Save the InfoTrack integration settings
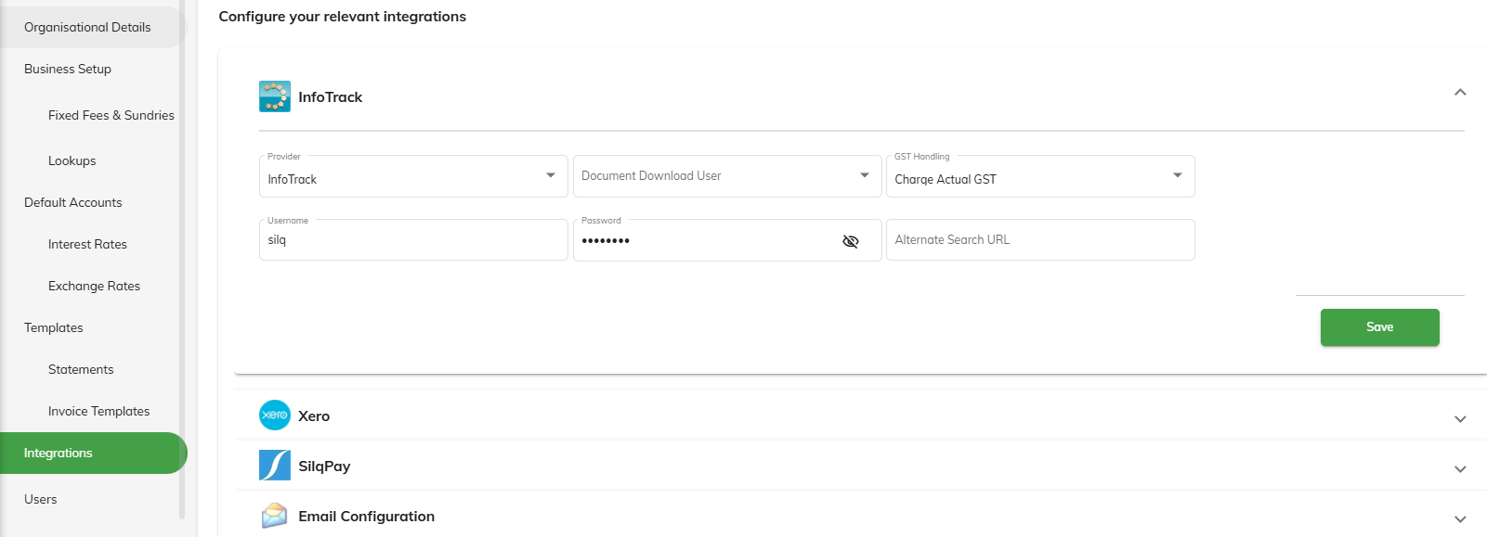This screenshot has height=537, width=1487. click(1379, 327)
